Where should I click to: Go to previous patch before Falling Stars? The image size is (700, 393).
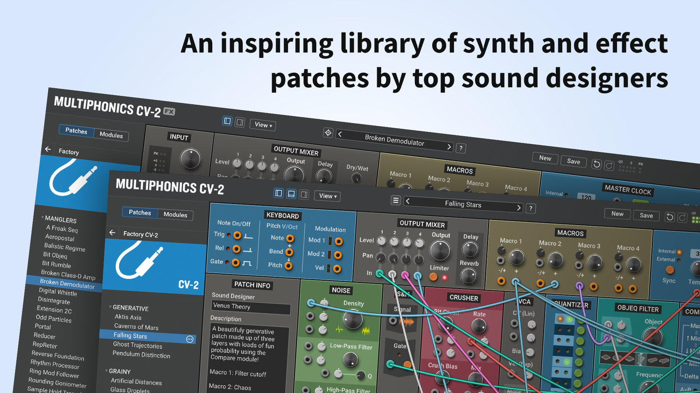click(408, 201)
